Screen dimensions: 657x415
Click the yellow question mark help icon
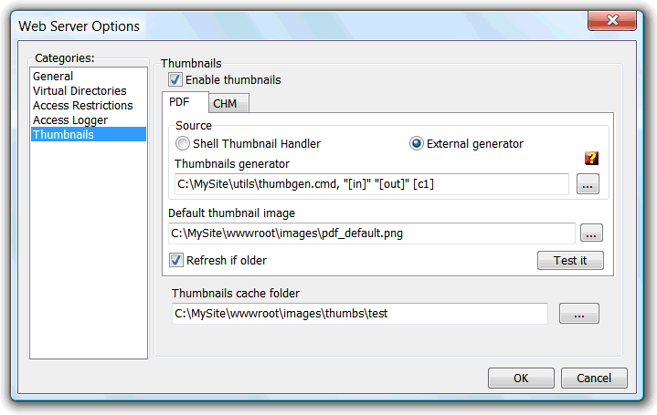pos(591,158)
